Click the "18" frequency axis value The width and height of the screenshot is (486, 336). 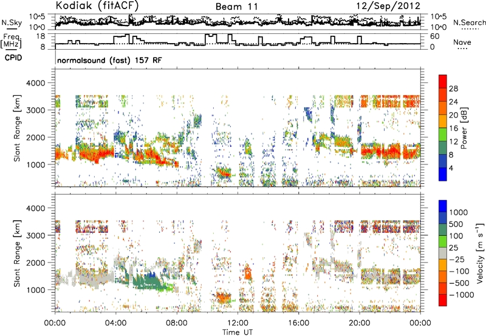pos(41,36)
